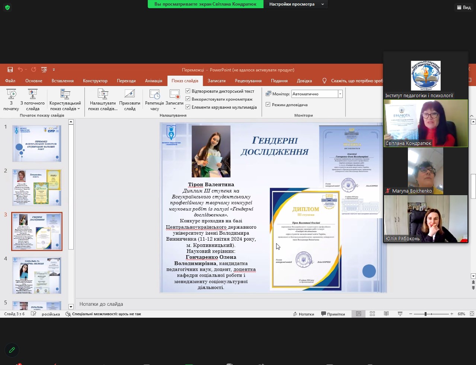Switch to reading view in status bar
Image resolution: width=476 pixels, height=365 pixels.
pos(386,314)
